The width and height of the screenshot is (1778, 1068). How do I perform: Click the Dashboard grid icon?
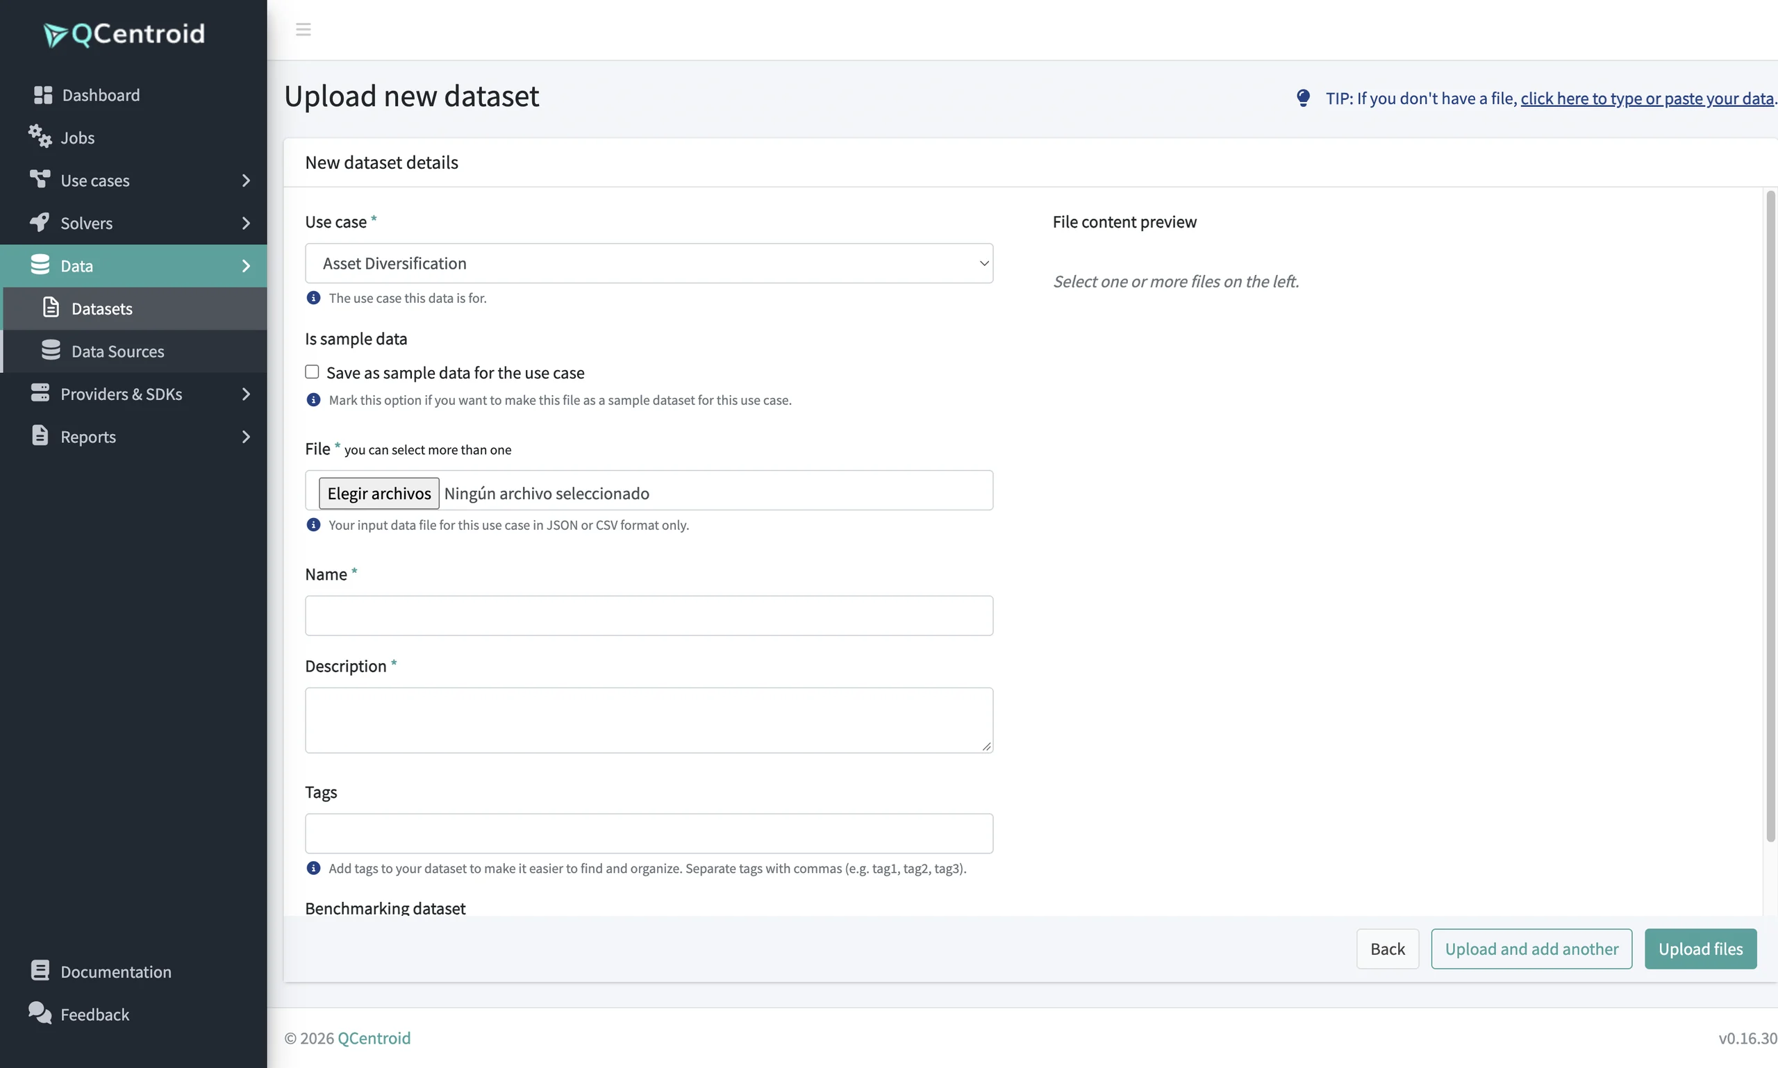pos(42,94)
